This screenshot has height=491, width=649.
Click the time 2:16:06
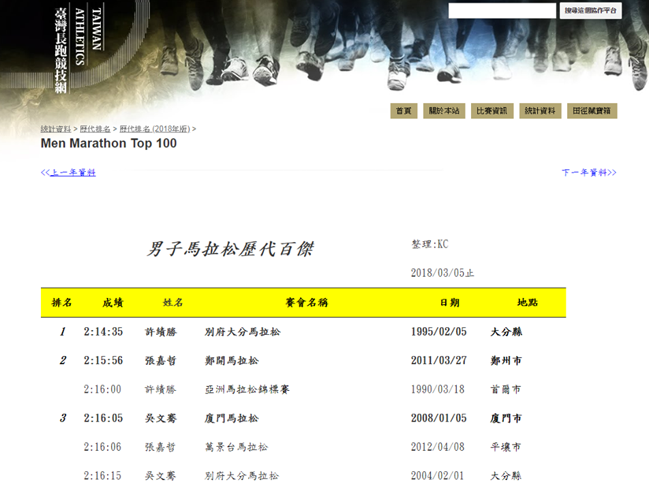click(102, 447)
